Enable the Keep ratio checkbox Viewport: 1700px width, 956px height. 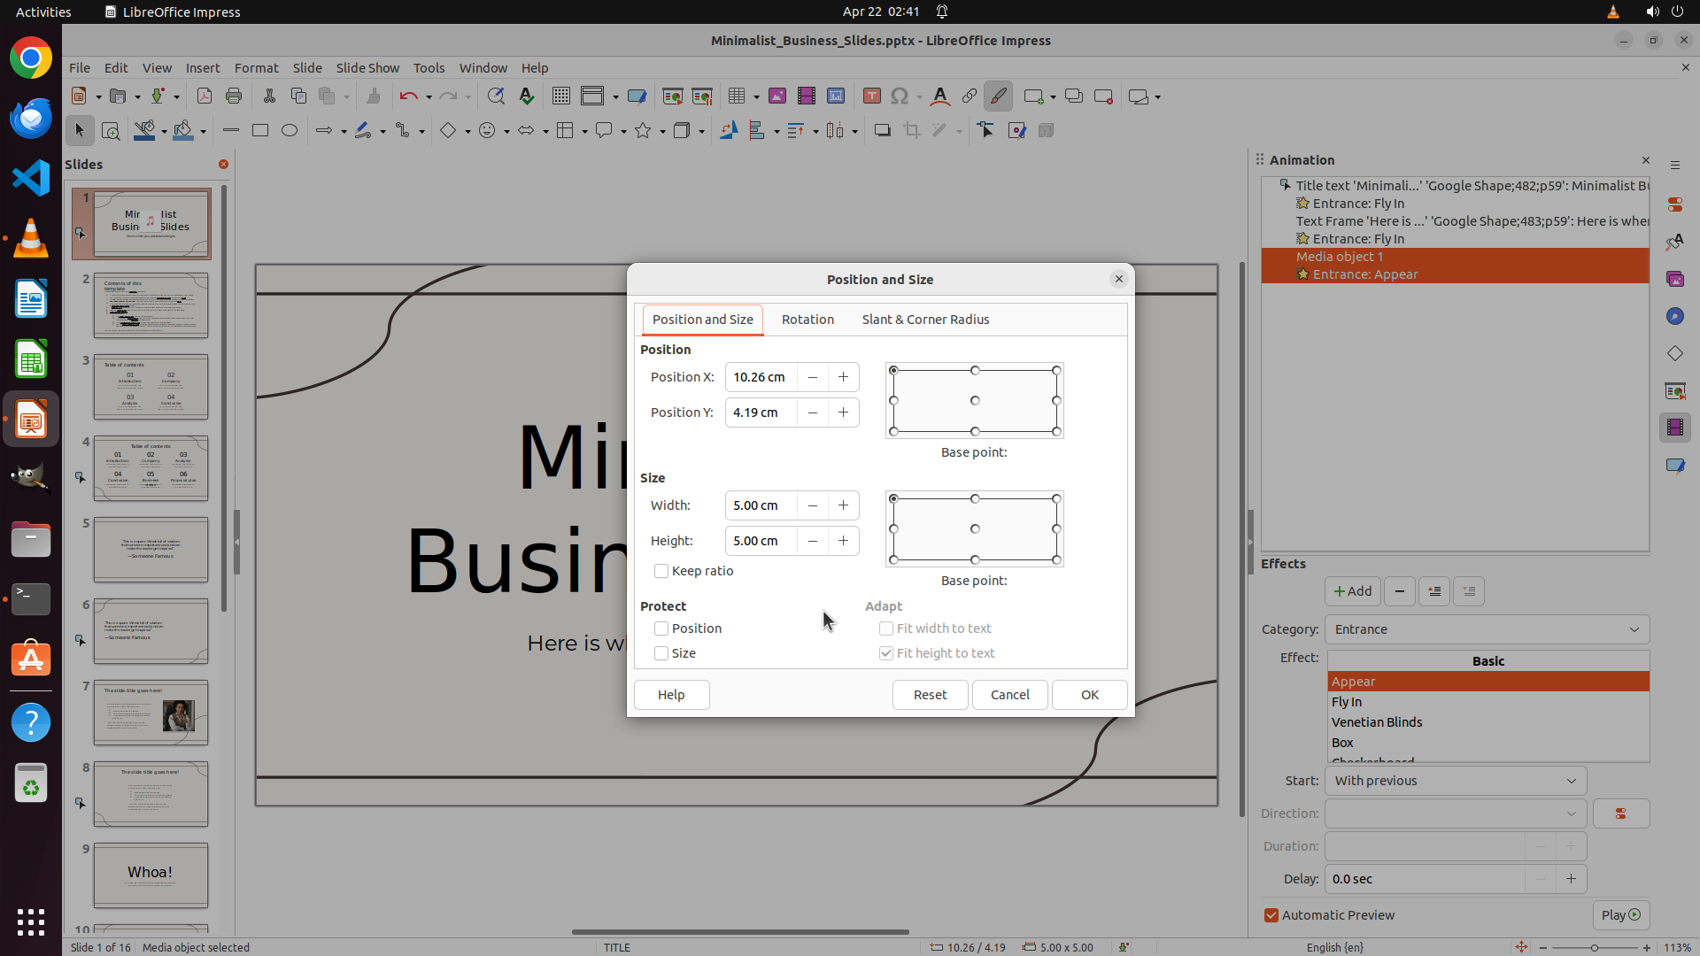pos(661,571)
